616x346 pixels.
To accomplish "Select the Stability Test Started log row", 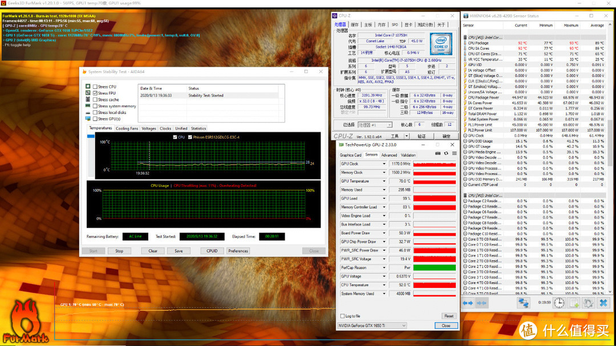I will (x=209, y=95).
